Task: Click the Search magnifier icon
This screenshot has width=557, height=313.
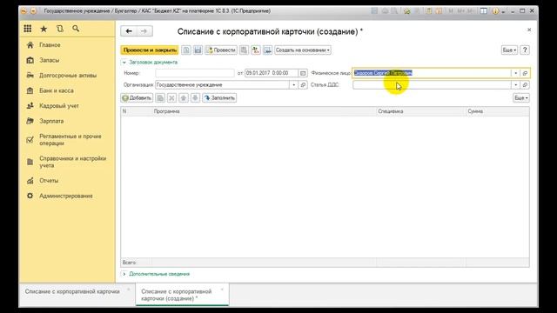Action: coord(76,29)
